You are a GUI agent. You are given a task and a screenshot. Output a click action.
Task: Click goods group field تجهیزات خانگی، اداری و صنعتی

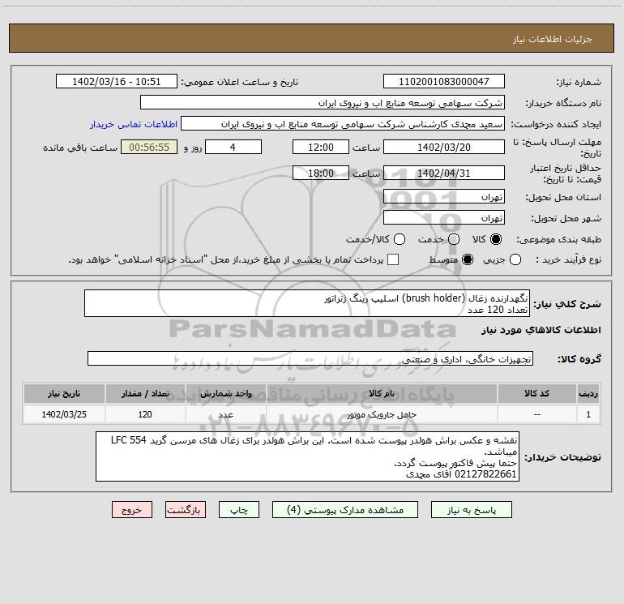(310, 358)
